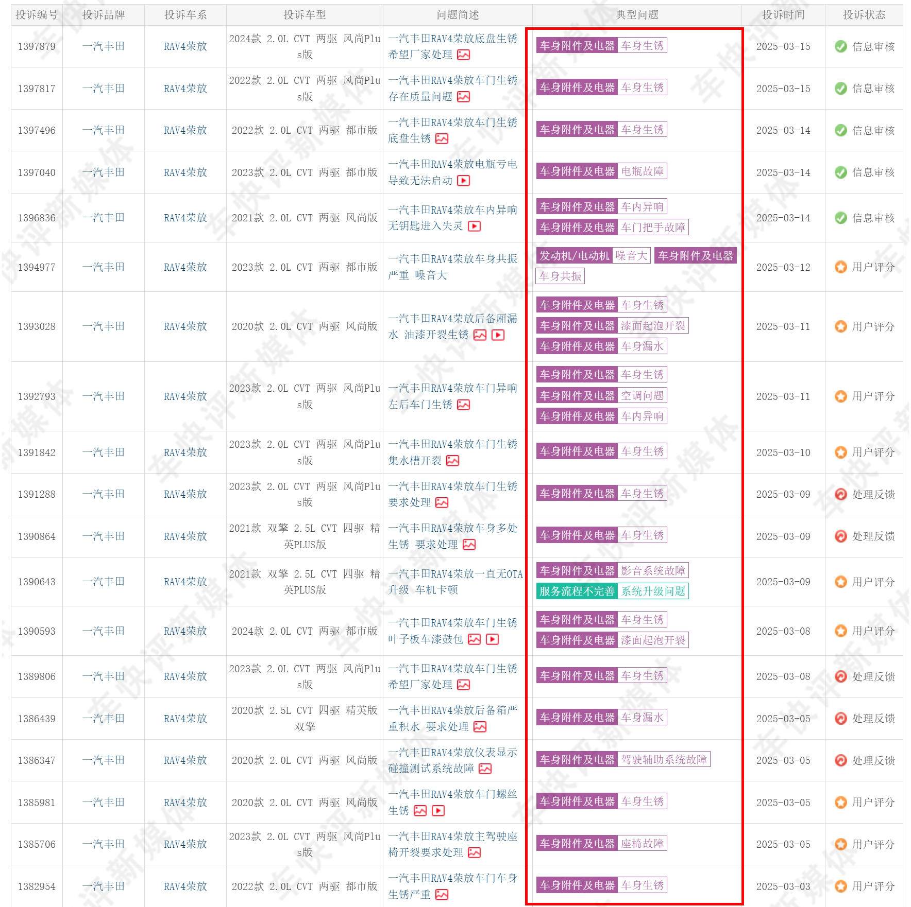Open complaint link 一汽丰田RAV4荣放车身共振严重 噪音大
This screenshot has height=907, width=911.
[452, 267]
